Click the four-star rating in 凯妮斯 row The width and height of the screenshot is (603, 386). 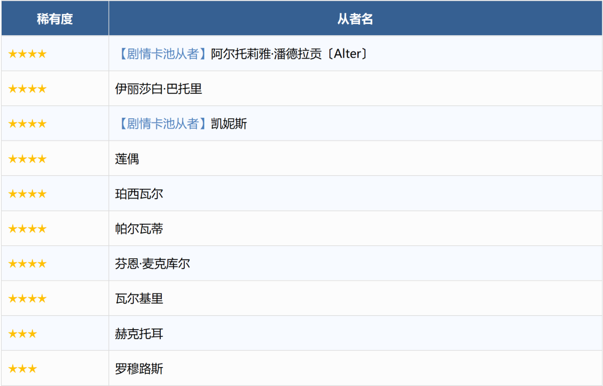27,124
